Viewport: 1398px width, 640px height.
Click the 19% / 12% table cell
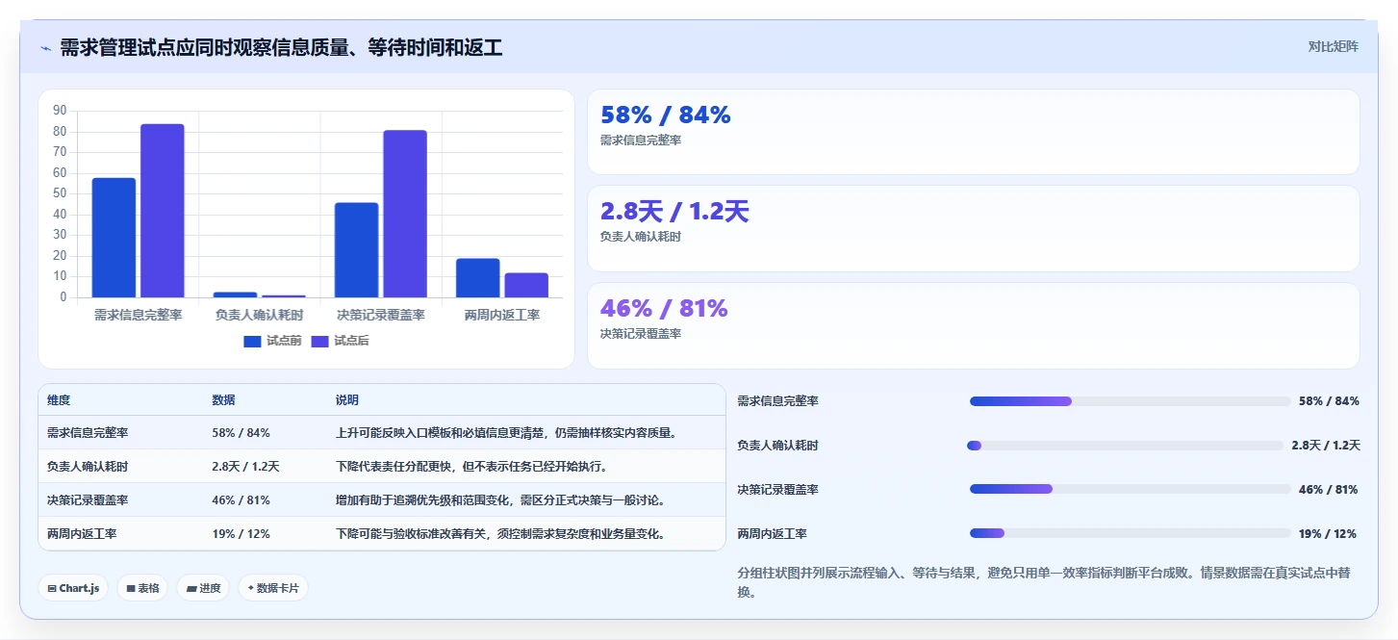pos(241,533)
